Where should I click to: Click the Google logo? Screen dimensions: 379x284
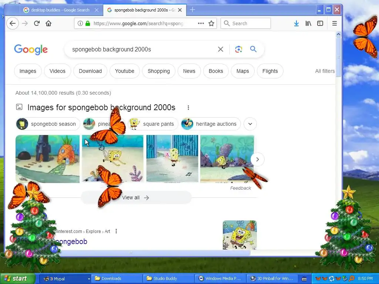tap(31, 50)
